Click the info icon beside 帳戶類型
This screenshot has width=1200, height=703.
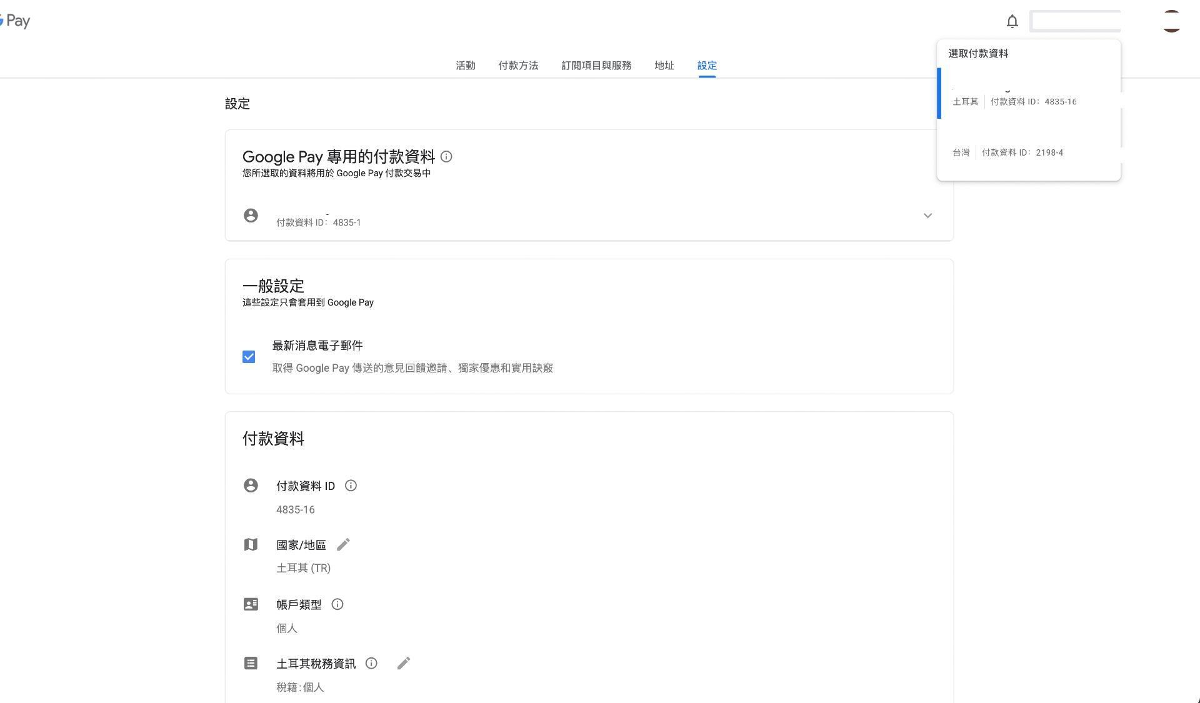pyautogui.click(x=337, y=604)
